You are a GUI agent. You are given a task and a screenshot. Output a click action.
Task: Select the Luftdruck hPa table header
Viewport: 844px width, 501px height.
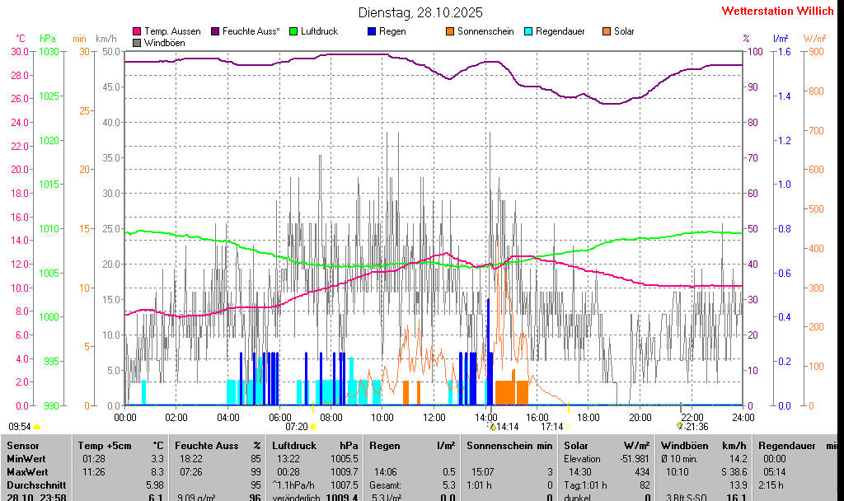point(315,446)
